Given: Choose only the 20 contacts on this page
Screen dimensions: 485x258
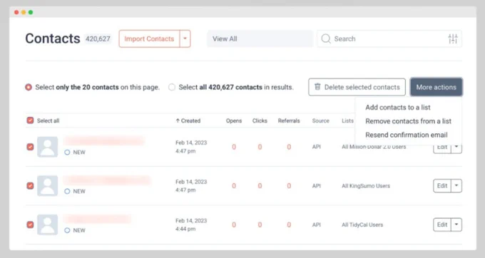Looking at the screenshot, I should [29, 87].
